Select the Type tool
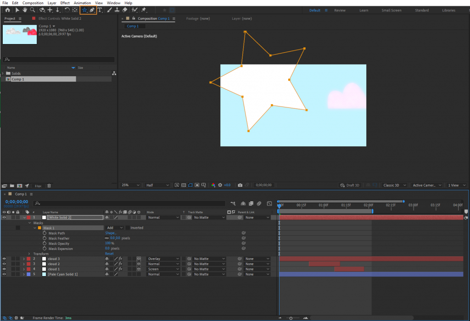Viewport: 470px width, 321px height. pos(100,10)
